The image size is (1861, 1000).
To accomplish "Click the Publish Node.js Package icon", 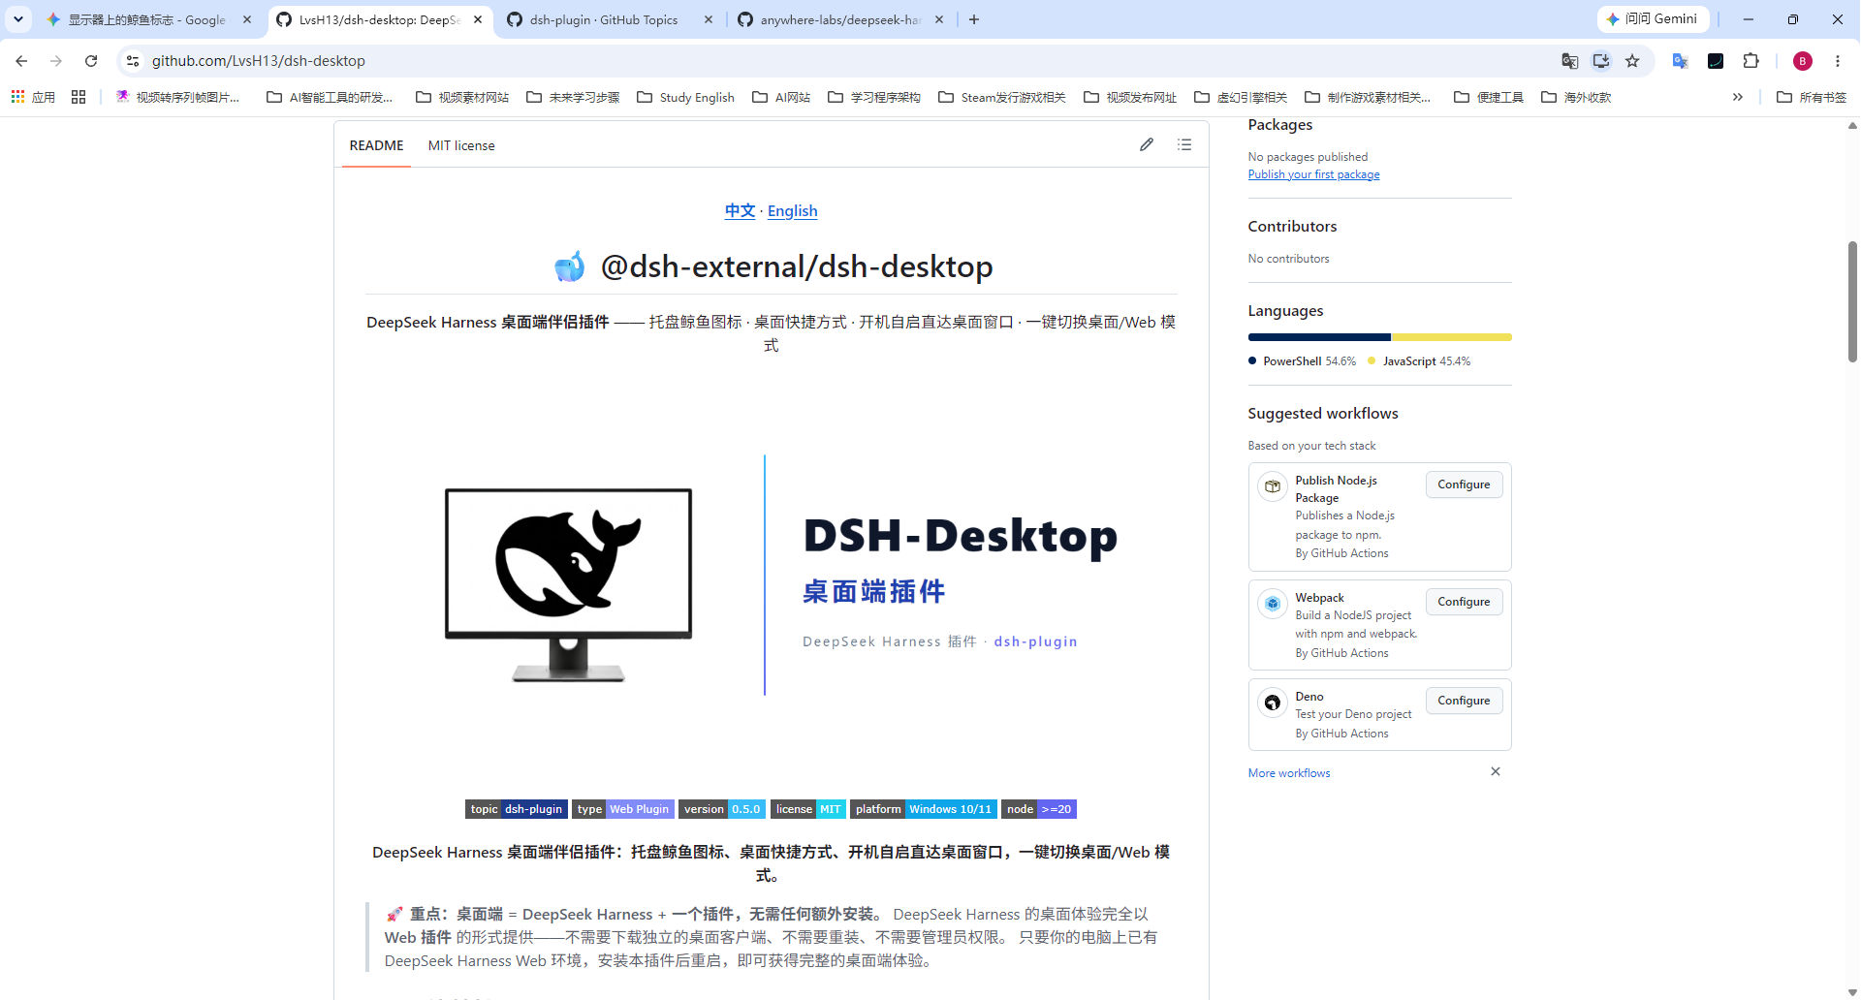I will tap(1273, 486).
